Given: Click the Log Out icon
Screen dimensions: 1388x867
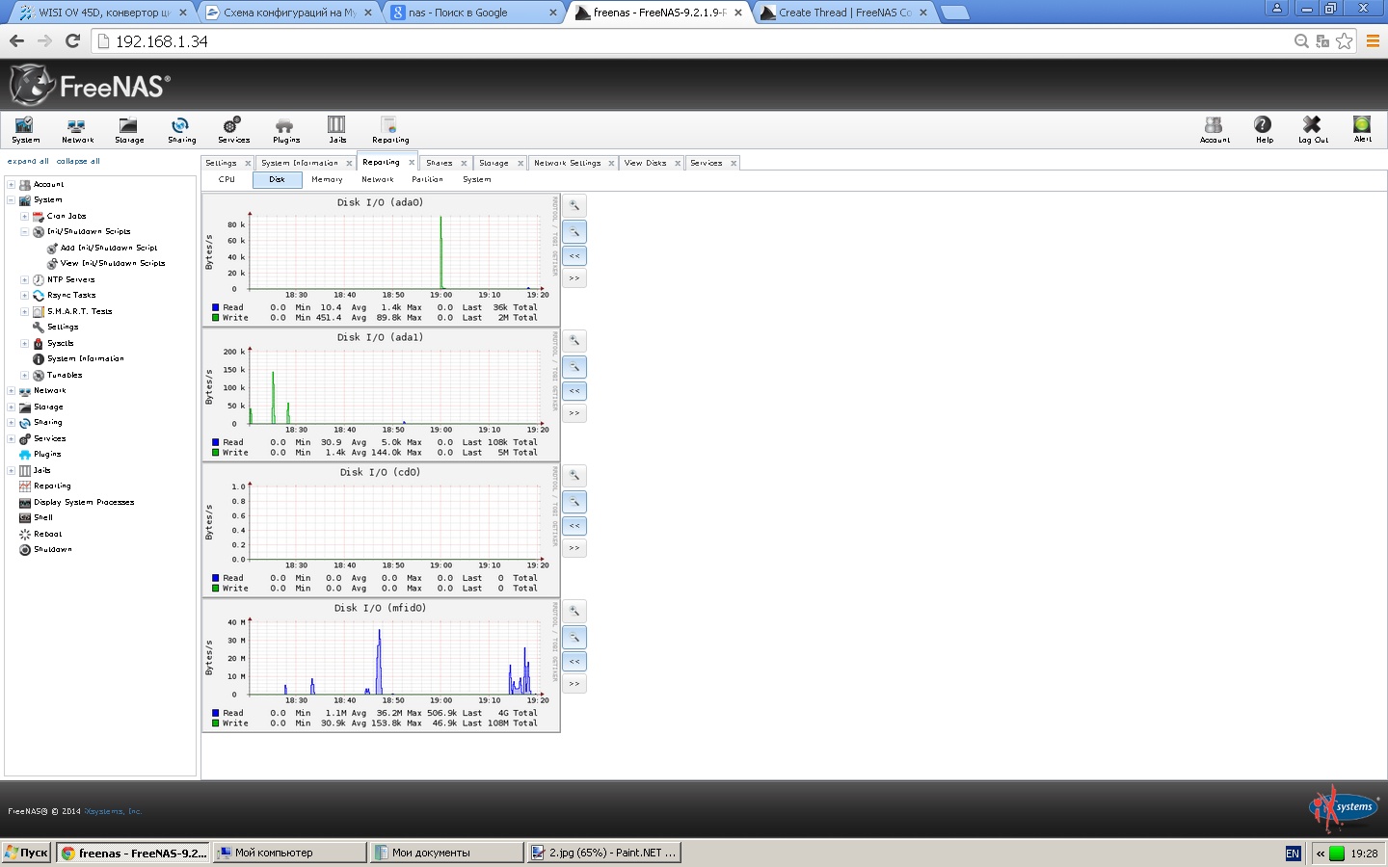Looking at the screenshot, I should pos(1313,129).
